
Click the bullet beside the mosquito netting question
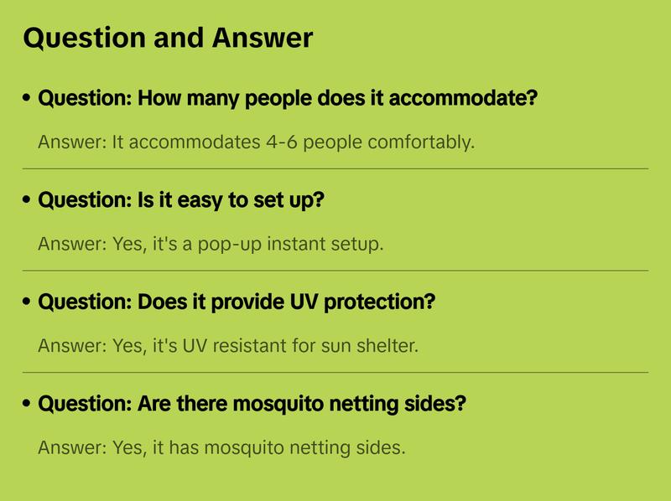pyautogui.click(x=29, y=404)
